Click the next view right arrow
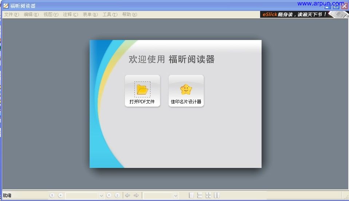 (136, 196)
